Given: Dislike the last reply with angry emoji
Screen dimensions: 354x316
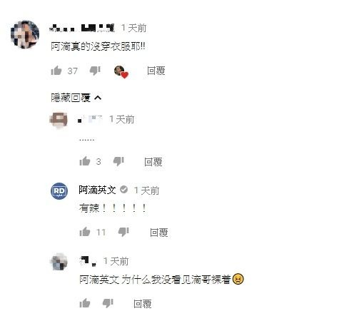Looking at the screenshot, I should [108, 303].
